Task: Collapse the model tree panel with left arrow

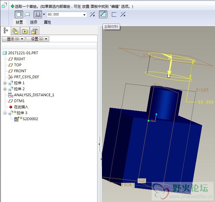Action: 99,144
